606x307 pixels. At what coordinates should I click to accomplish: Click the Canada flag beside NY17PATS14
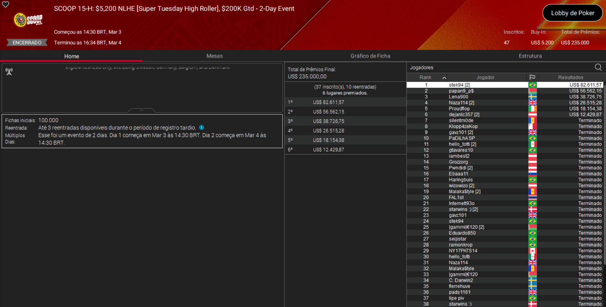[533, 250]
